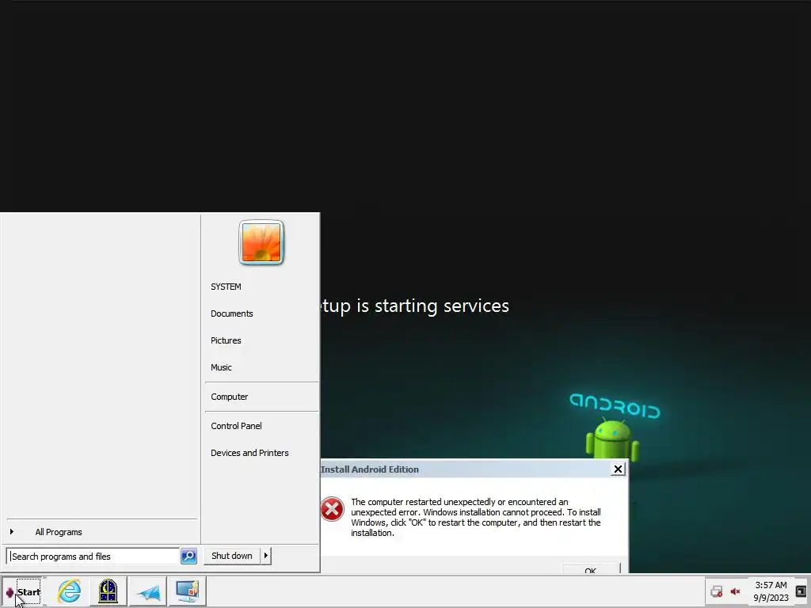The width and height of the screenshot is (811, 608).
Task: Click the muted volume speaker tray icon
Action: click(736, 591)
